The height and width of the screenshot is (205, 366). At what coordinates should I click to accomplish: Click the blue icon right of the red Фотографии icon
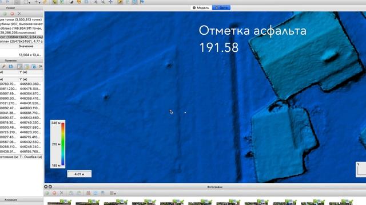tap(96, 193)
